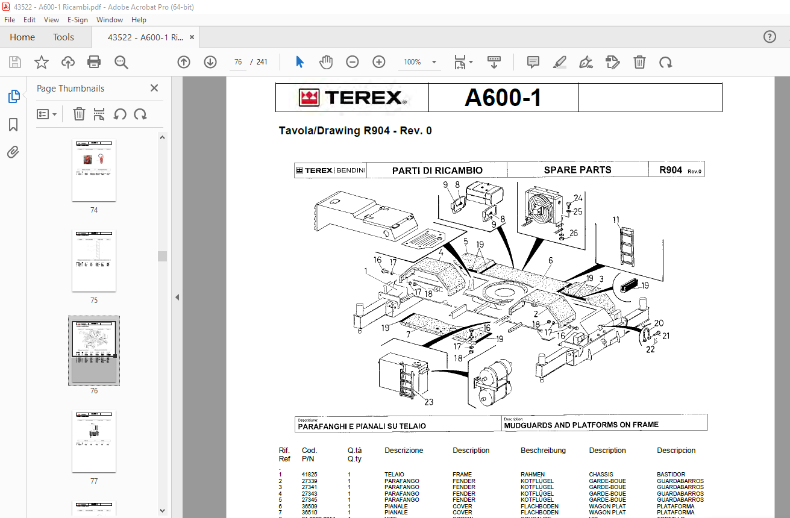Image resolution: width=790 pixels, height=518 pixels.
Task: Select the highlight text pen tool
Action: click(x=560, y=62)
